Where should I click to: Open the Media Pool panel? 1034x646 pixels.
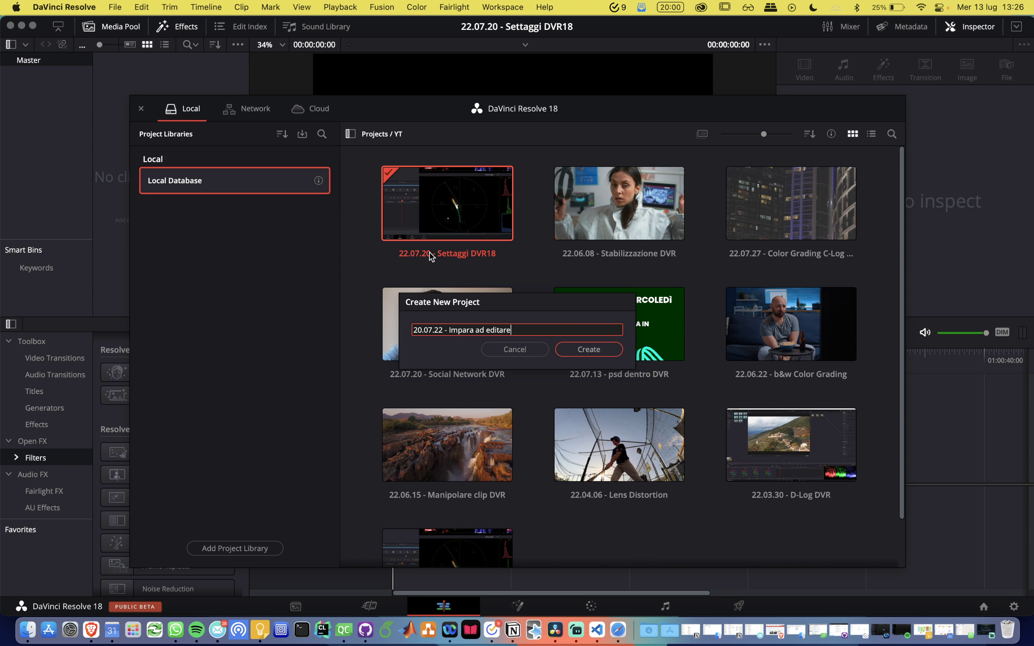click(x=111, y=27)
